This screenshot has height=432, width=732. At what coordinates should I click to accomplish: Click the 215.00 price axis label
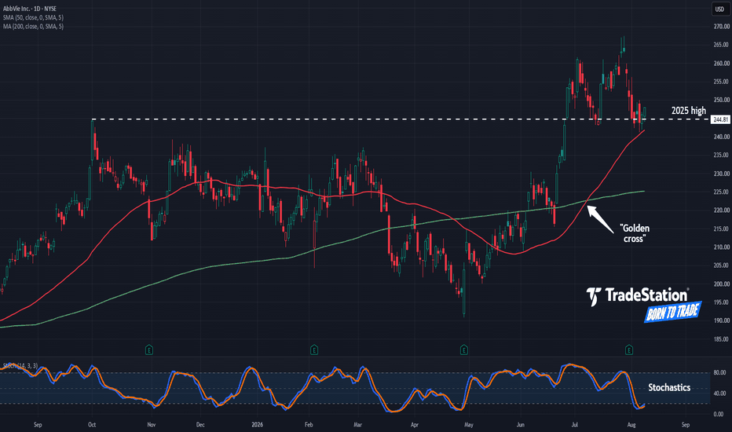pyautogui.click(x=721, y=229)
